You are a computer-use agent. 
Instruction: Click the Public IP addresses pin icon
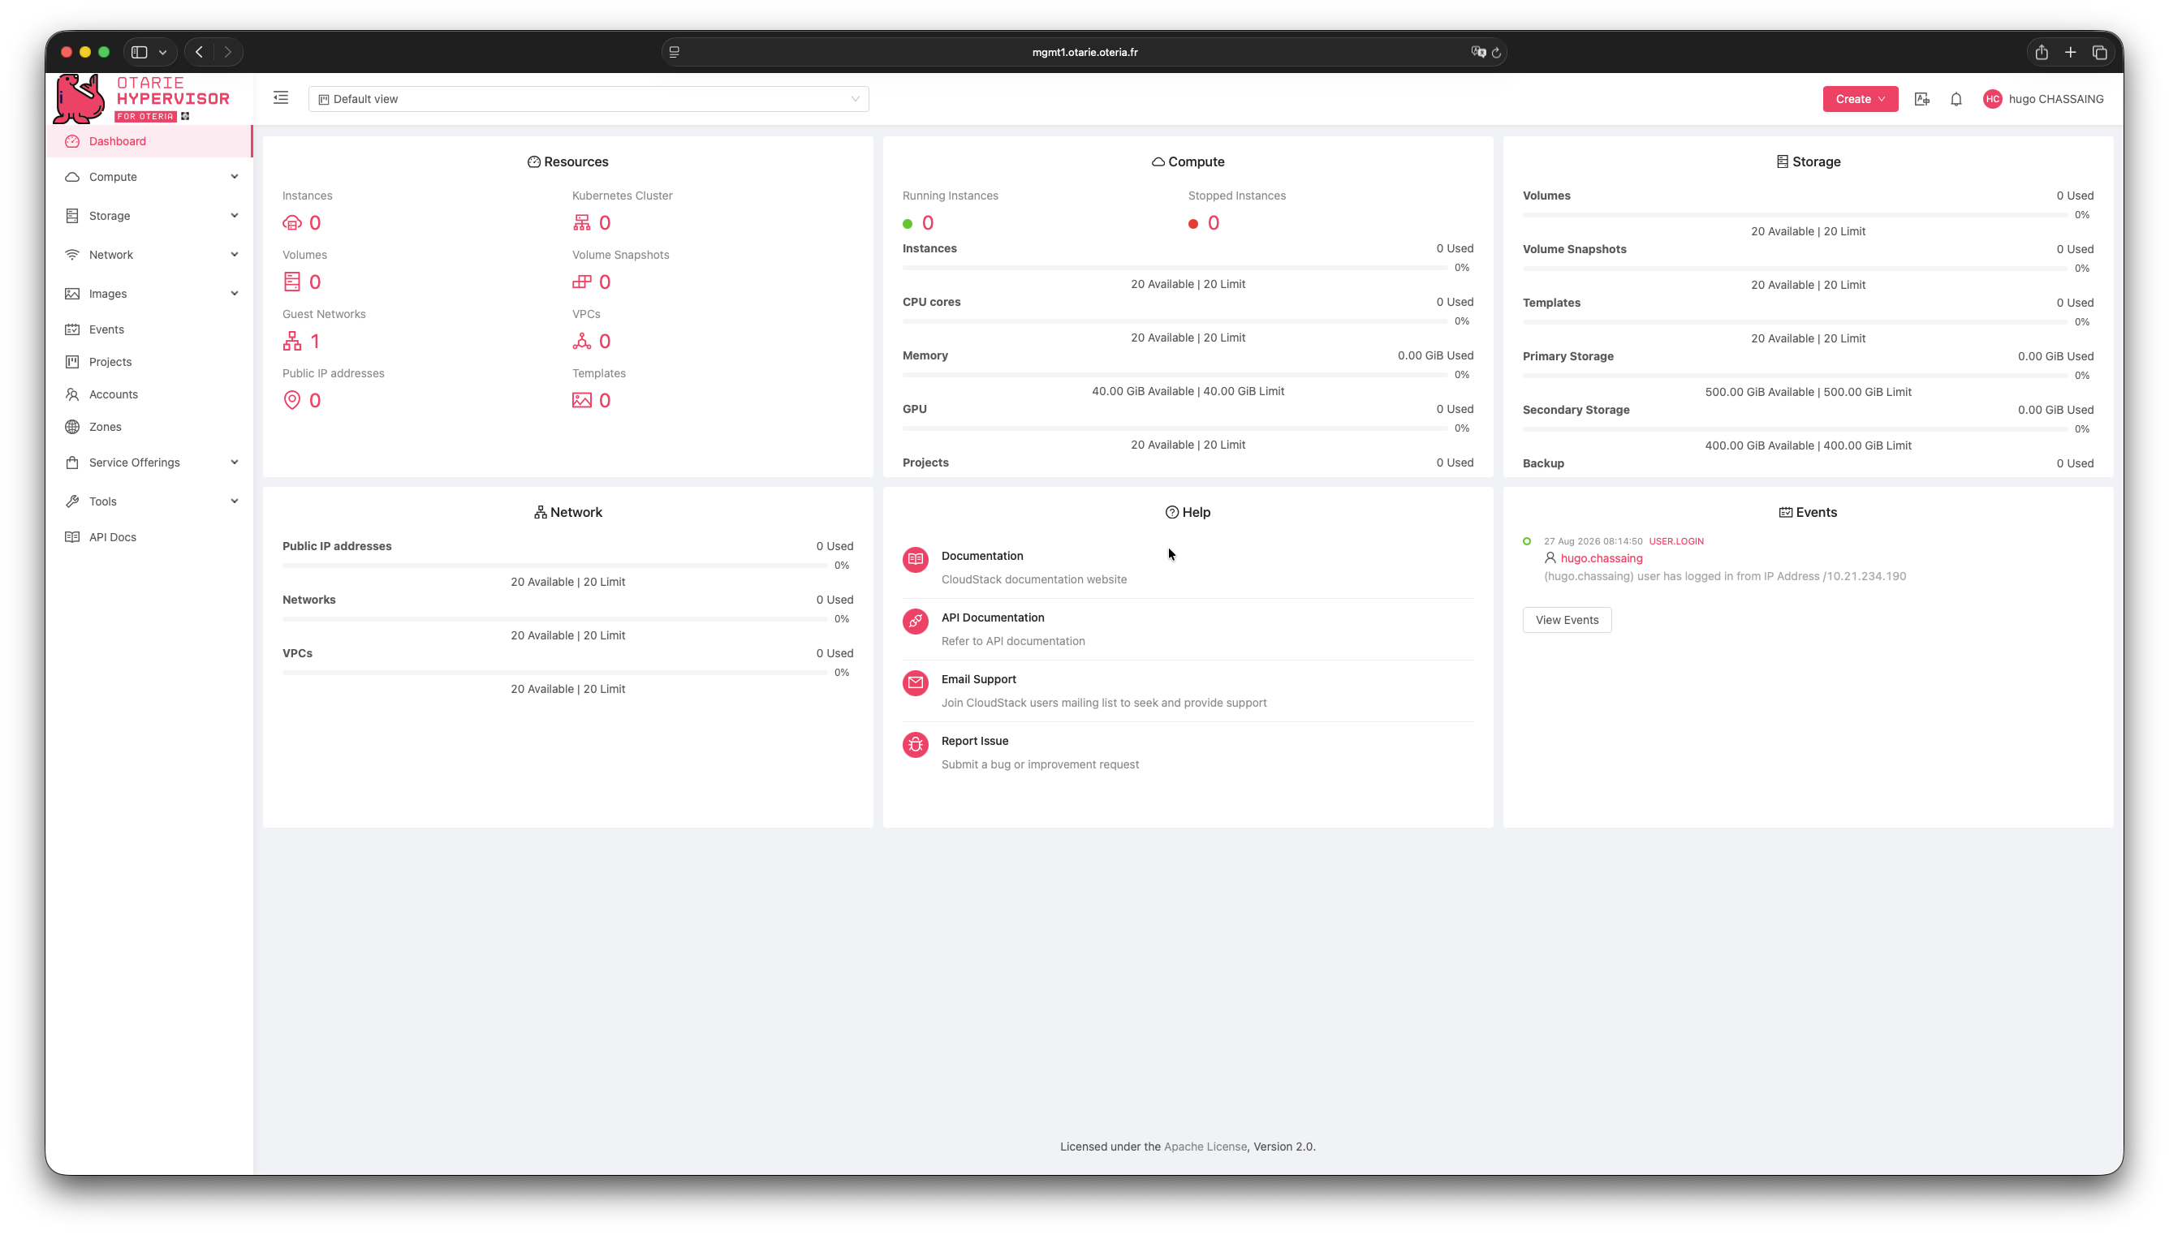(291, 400)
